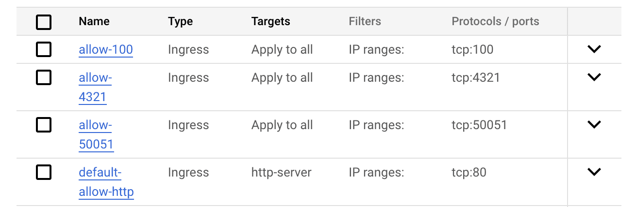636x207 pixels.
Task: Click the Protocols / ports column header
Action: pyautogui.click(x=495, y=21)
